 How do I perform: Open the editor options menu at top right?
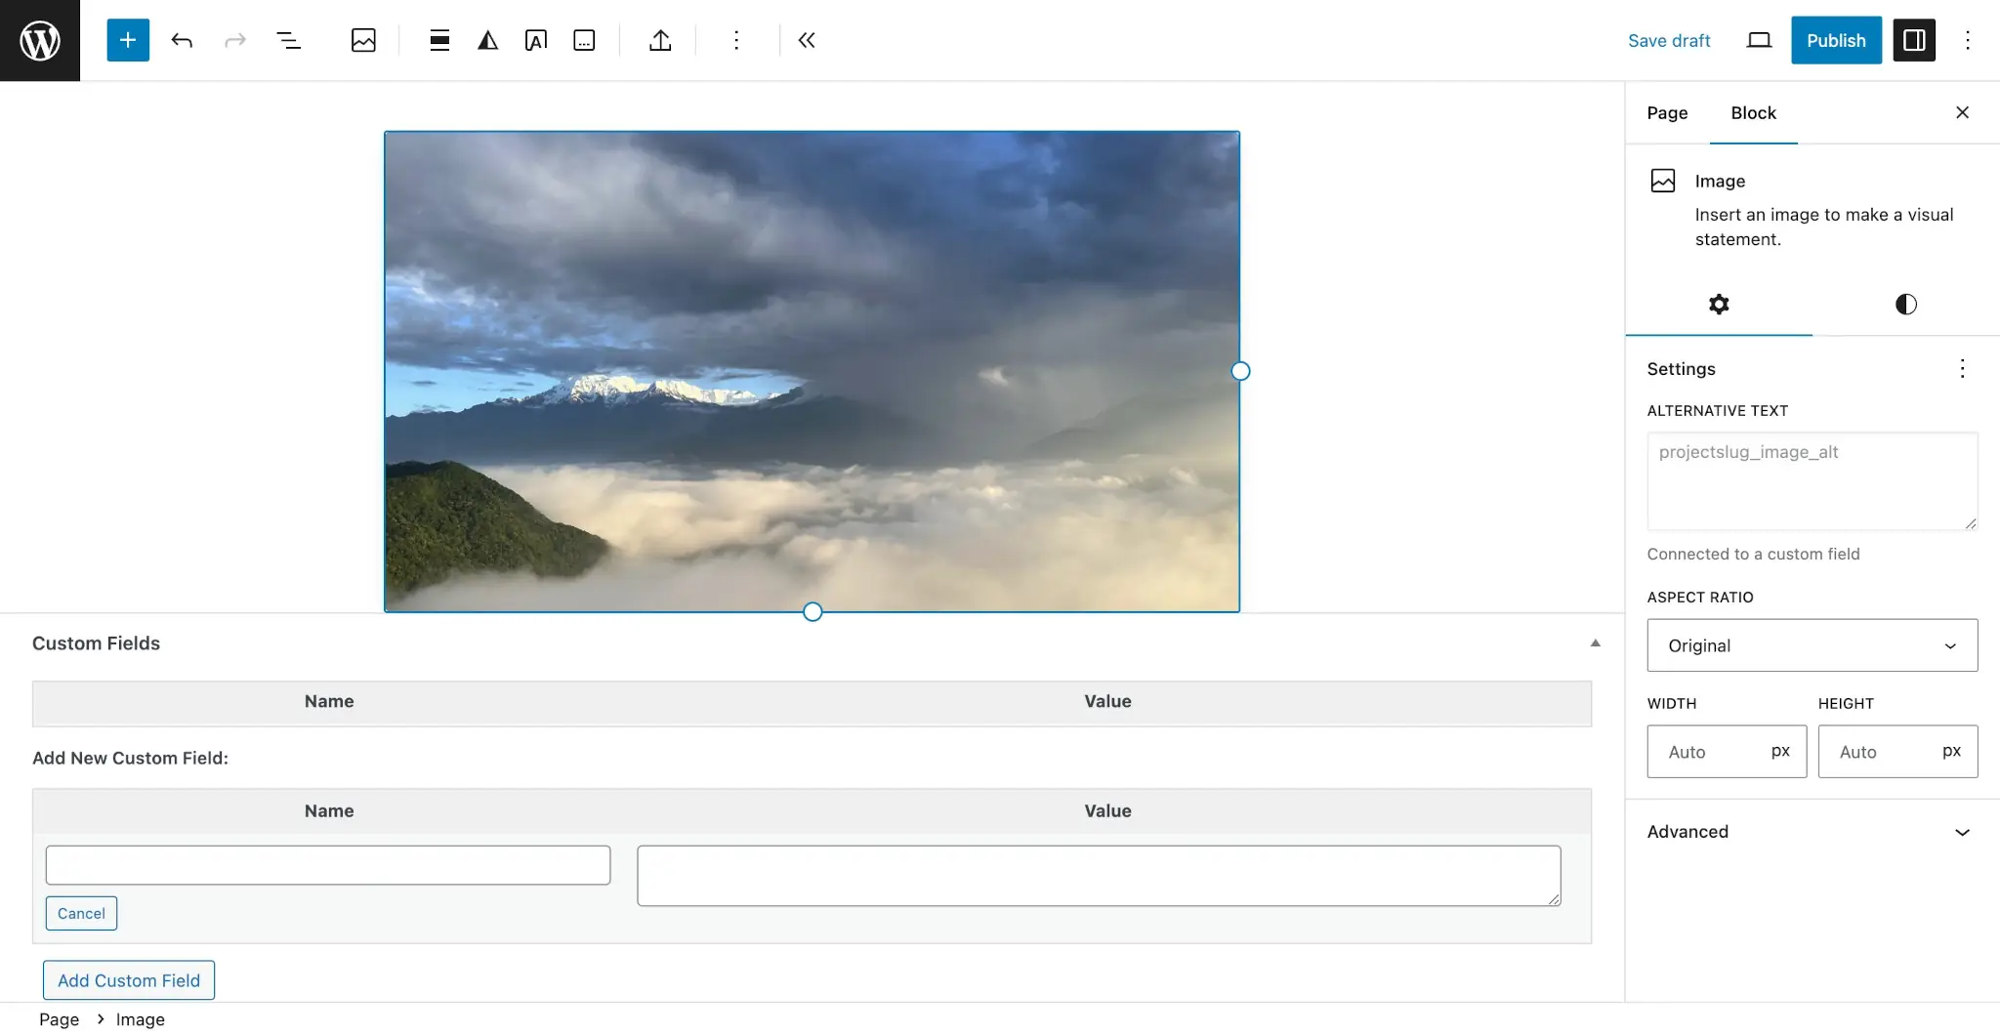point(1968,40)
